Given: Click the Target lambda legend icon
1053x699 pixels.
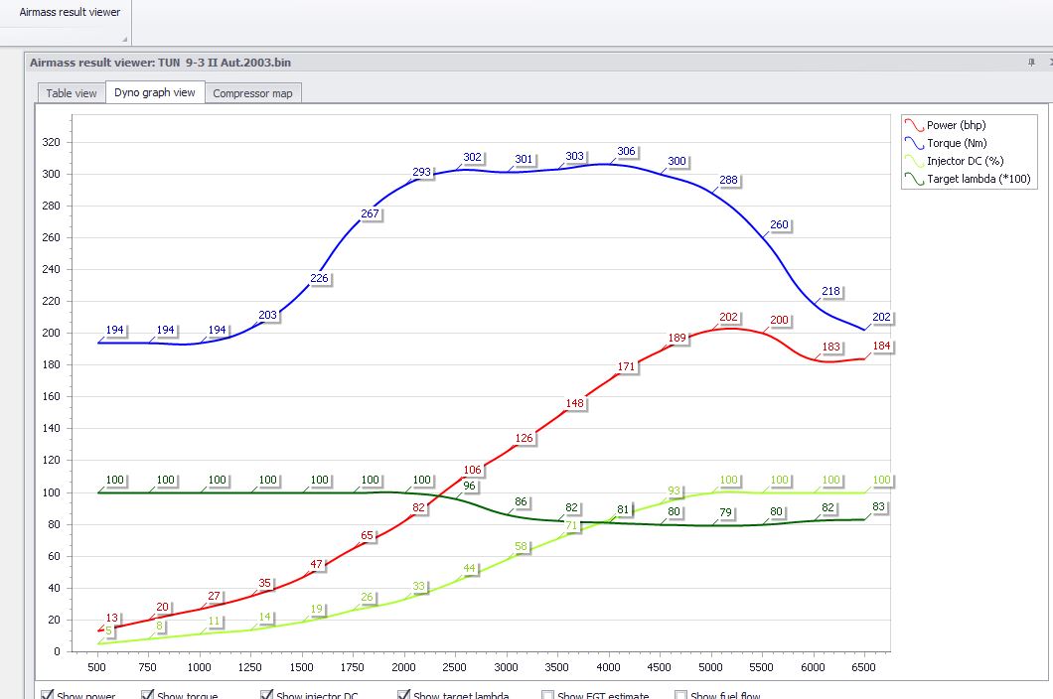Looking at the screenshot, I should tap(914, 180).
